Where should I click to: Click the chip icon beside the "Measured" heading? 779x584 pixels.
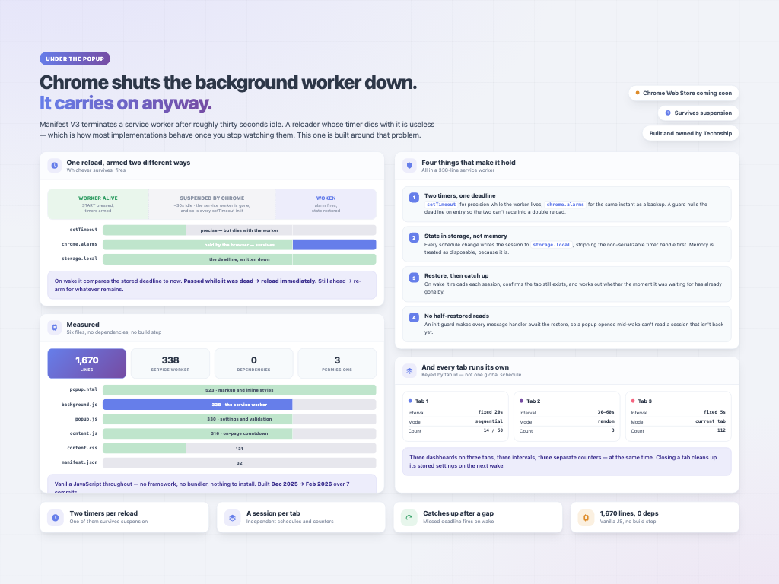(x=55, y=327)
